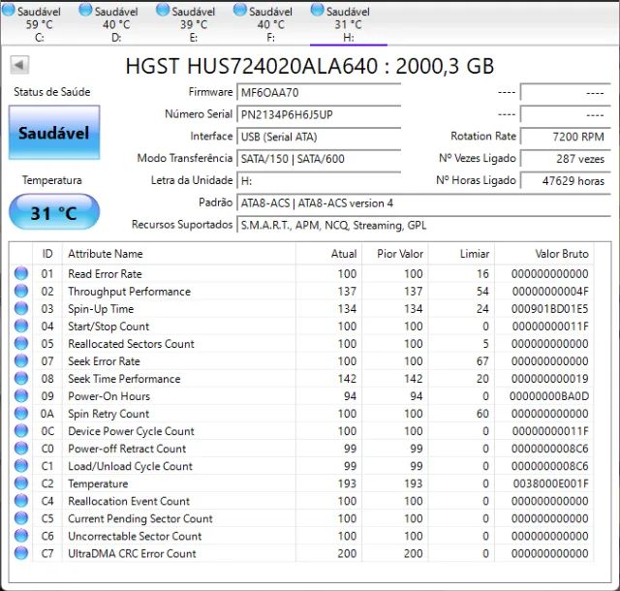Click the serial number PN2134P6H6J5UP field
This screenshot has width=620, height=591.
click(319, 114)
